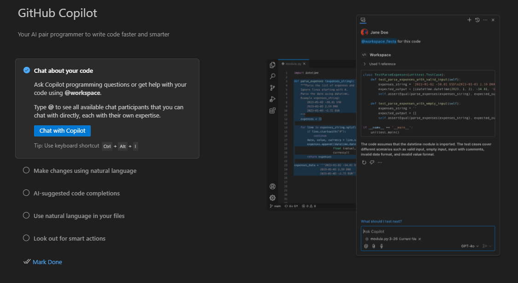Click the thumbs down feedback icon
This screenshot has height=283, width=518.
(372, 162)
